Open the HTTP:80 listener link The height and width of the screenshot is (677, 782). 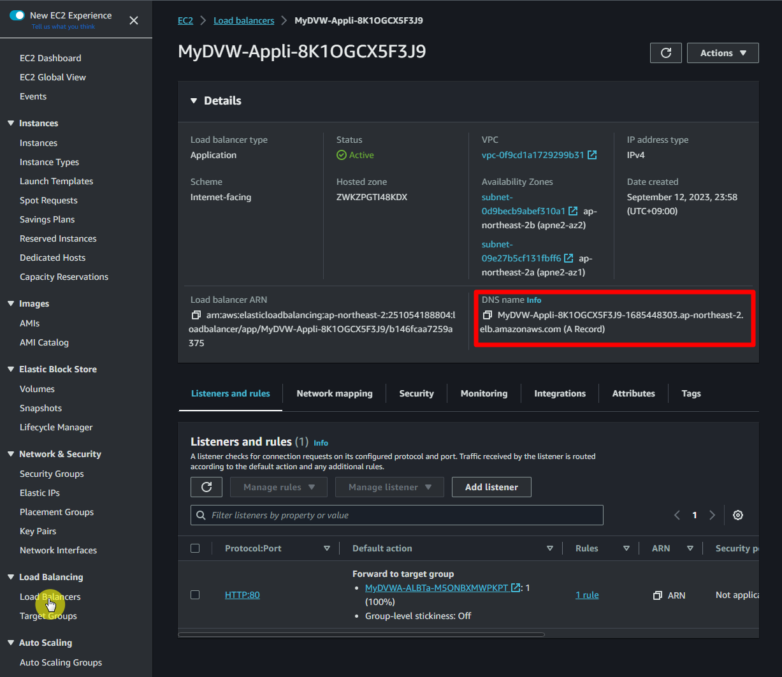point(242,595)
